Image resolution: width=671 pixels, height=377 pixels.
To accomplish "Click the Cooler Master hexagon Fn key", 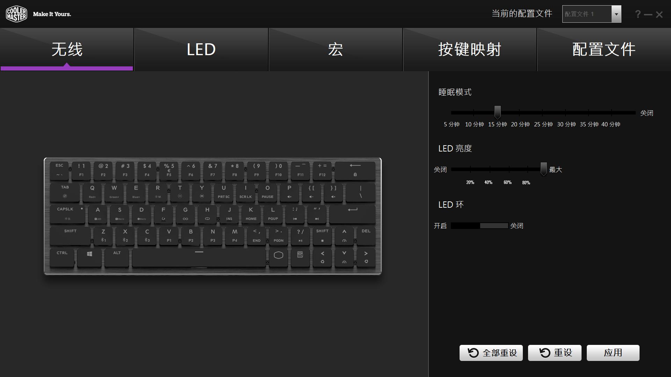I will pyautogui.click(x=279, y=257).
